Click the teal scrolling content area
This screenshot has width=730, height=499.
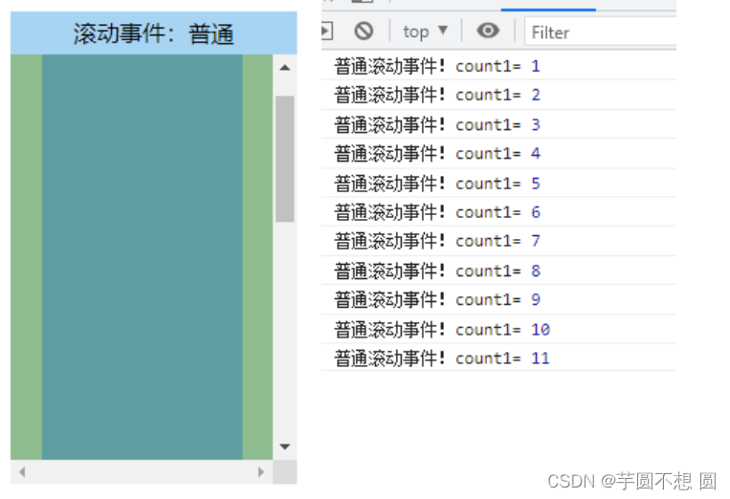[142, 257]
